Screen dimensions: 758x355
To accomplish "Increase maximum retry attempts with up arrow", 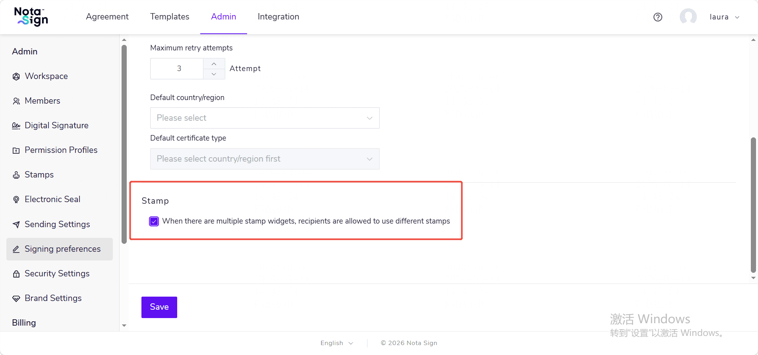I will click(214, 64).
